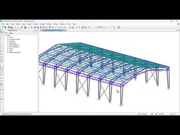180x135 pixels.
Task: Expand the Structural Objects tree node
Action: pyautogui.click(x=7, y=47)
